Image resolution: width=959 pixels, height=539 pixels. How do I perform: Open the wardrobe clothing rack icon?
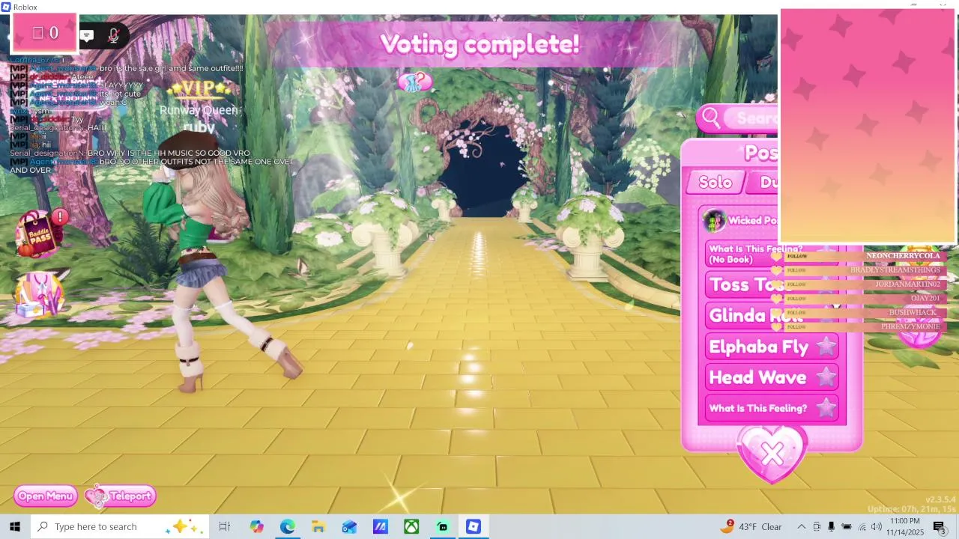pyautogui.click(x=39, y=294)
